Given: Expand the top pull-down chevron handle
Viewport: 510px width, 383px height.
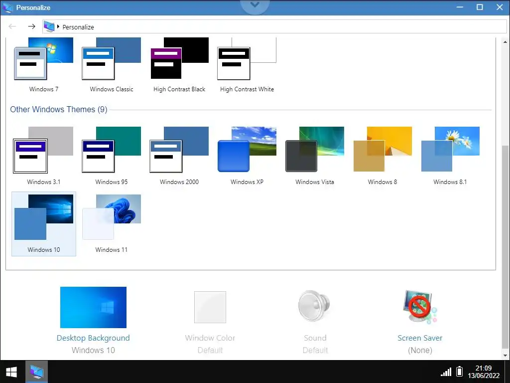Looking at the screenshot, I should click(255, 5).
